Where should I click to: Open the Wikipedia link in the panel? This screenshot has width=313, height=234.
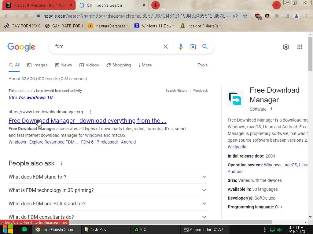(x=237, y=147)
